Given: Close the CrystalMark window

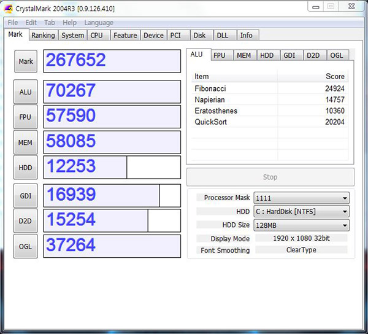Looking at the screenshot, I should click(351, 6).
